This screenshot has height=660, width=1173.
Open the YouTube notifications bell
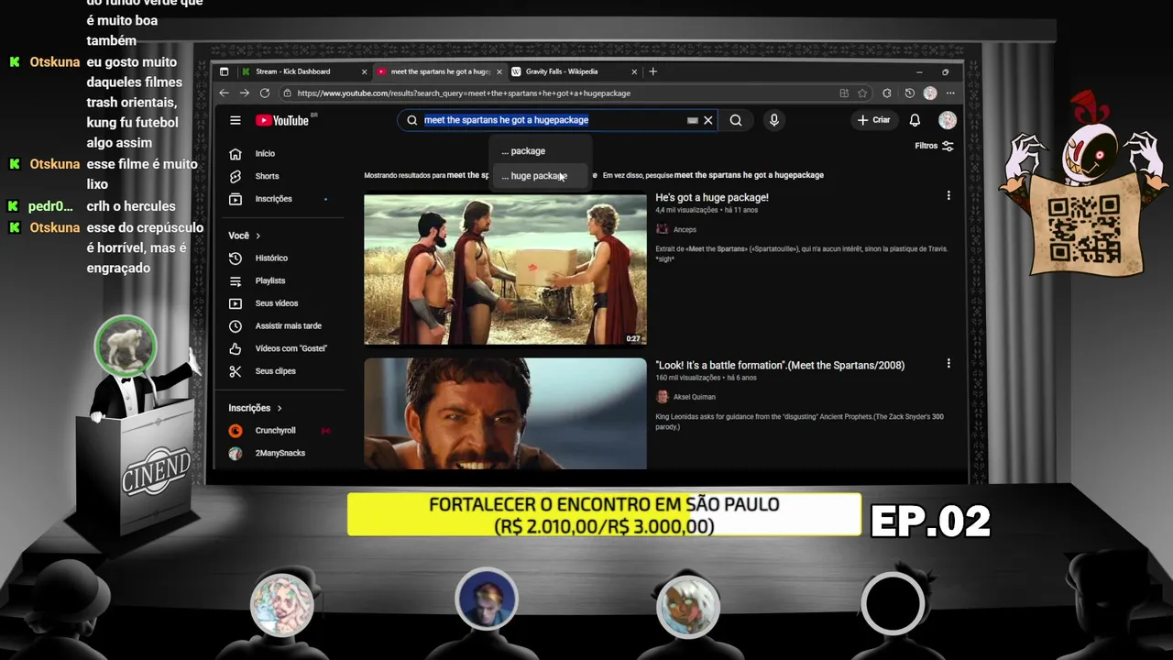915,120
